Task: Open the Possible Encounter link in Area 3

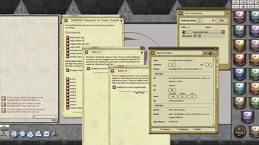Action: 88,69
